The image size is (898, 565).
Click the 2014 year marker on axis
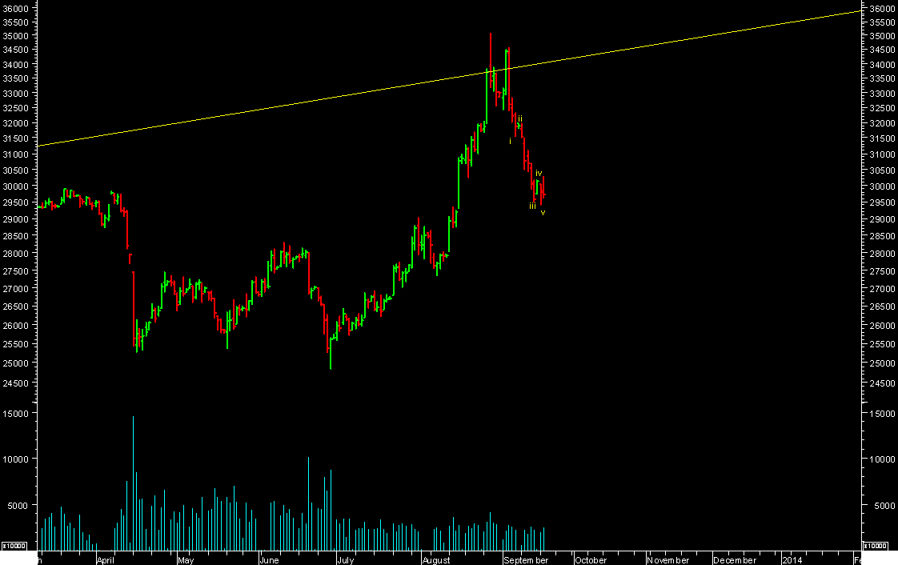coord(792,560)
